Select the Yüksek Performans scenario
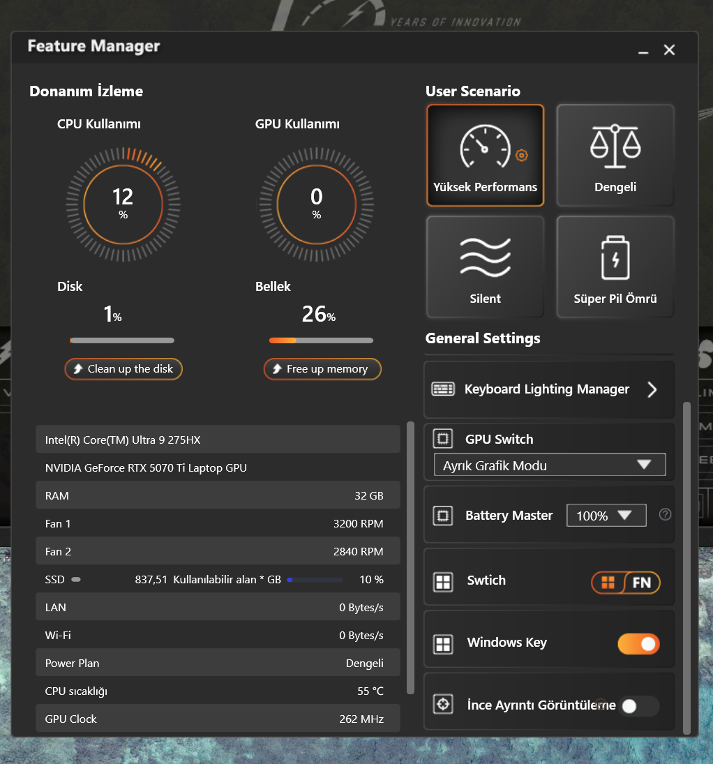Screen dimensions: 713x764 coord(485,155)
